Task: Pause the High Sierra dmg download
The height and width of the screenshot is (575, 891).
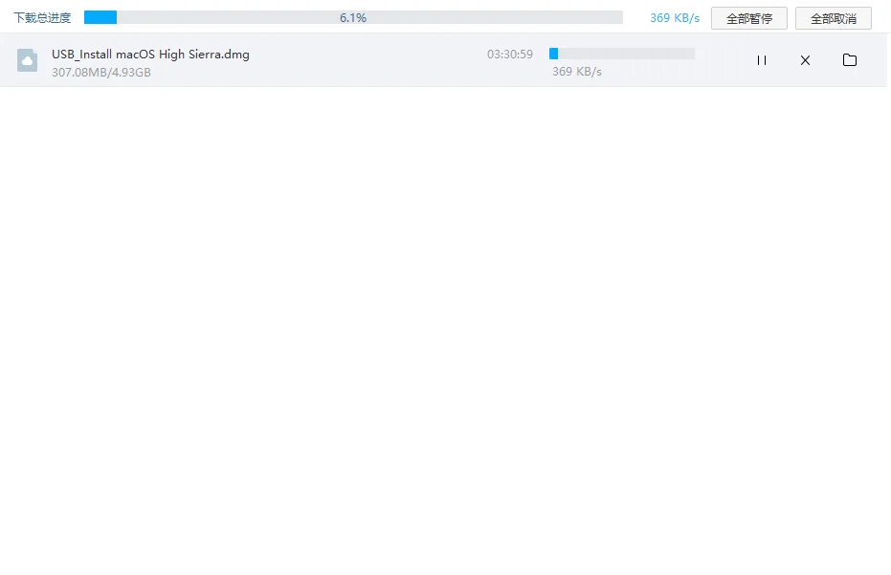Action: pos(762,60)
